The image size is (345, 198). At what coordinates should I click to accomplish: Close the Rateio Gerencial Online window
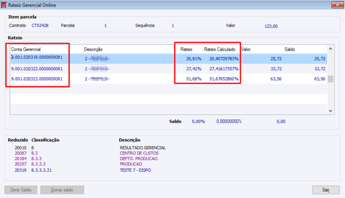[337, 5]
